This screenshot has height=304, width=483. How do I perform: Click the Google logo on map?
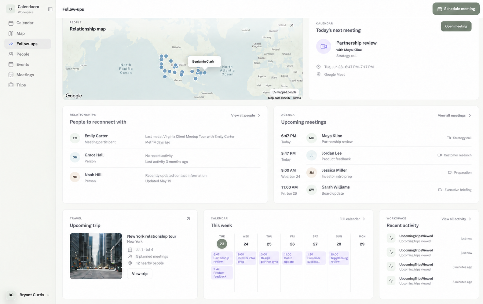(x=74, y=96)
